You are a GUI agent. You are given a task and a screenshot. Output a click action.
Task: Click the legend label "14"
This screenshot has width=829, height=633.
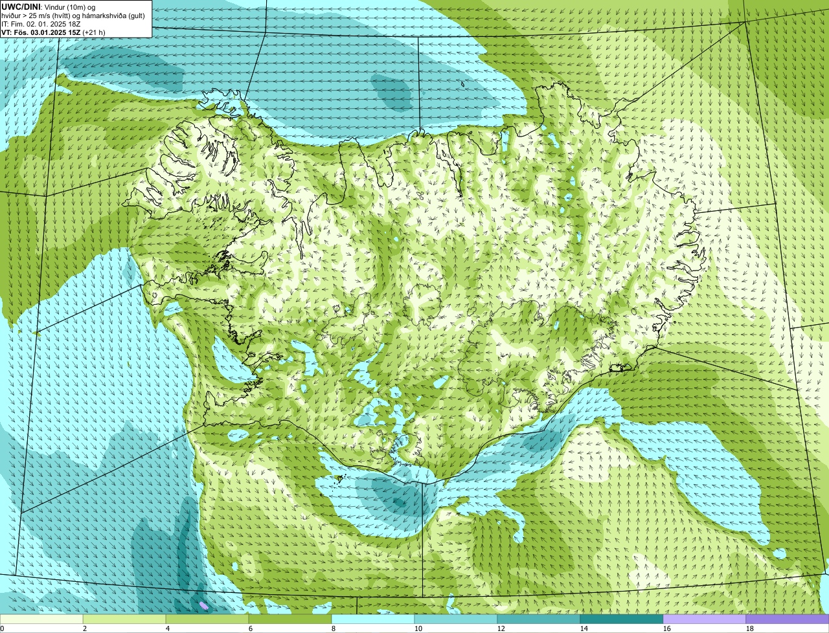point(584,628)
